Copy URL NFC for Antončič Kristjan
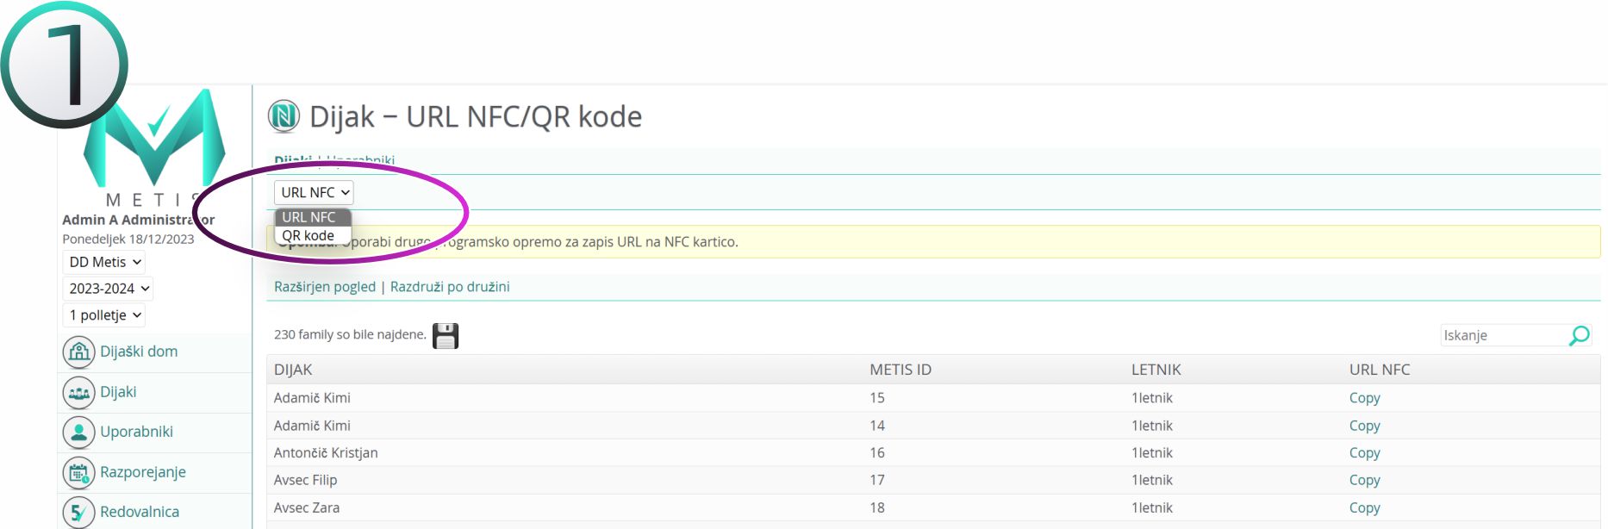This screenshot has width=1608, height=529. (1364, 453)
